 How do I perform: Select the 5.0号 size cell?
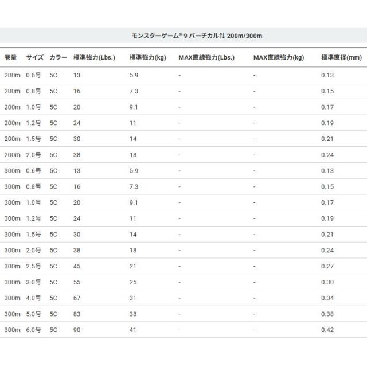(33, 314)
